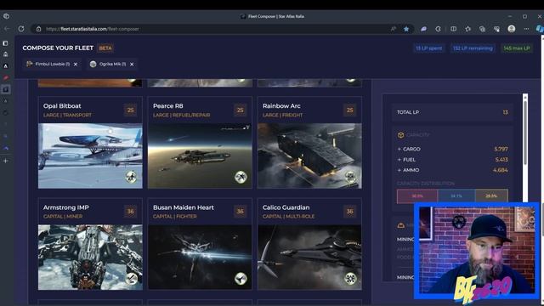Select the Busan Maiden Heart card image
The width and height of the screenshot is (544, 306).
tap(200, 257)
